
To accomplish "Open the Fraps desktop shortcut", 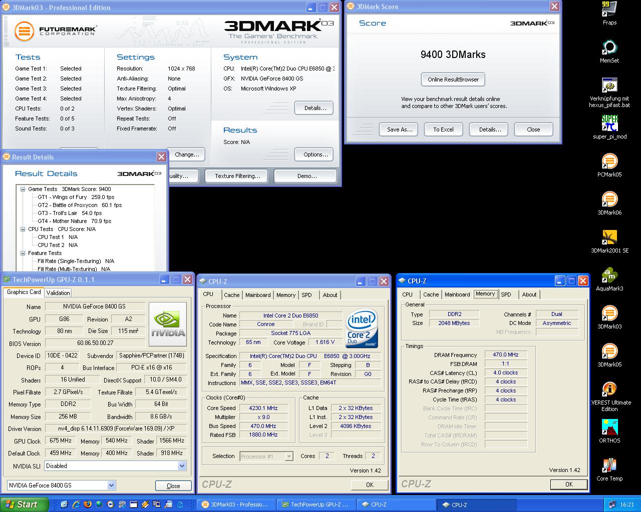I will 609,13.
